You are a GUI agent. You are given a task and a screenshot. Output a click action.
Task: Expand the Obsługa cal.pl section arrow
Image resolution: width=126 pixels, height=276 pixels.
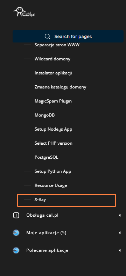pyautogui.click(x=120, y=215)
